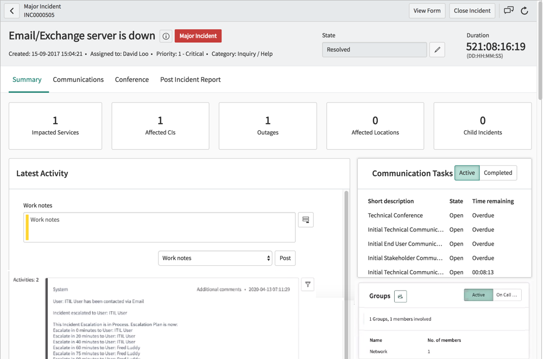The height and width of the screenshot is (359, 557).
Task: Click the Groups add-members icon
Action: 400,296
